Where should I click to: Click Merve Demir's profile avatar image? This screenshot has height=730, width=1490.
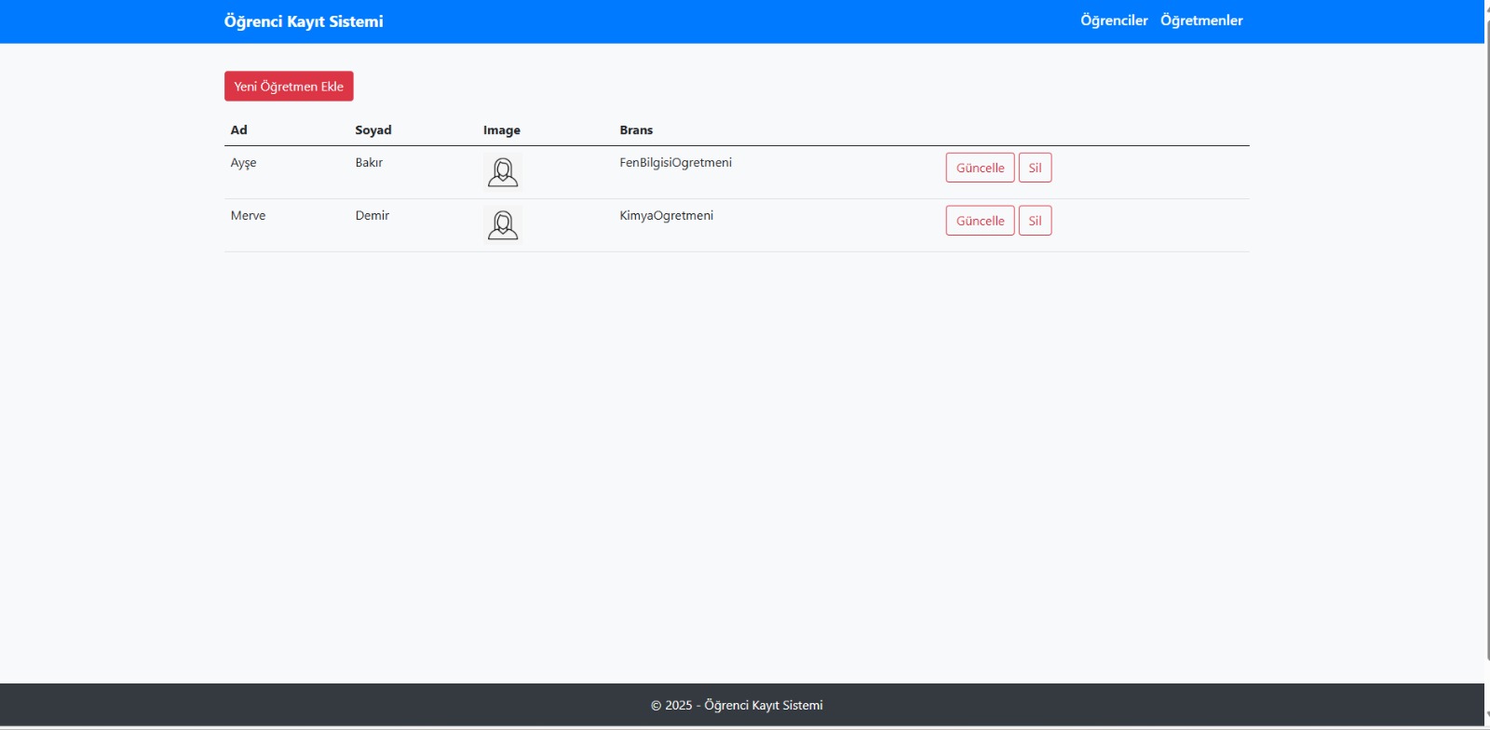point(503,225)
